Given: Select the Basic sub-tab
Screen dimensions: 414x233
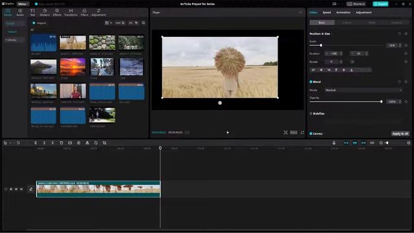Looking at the screenshot, I should point(322,23).
